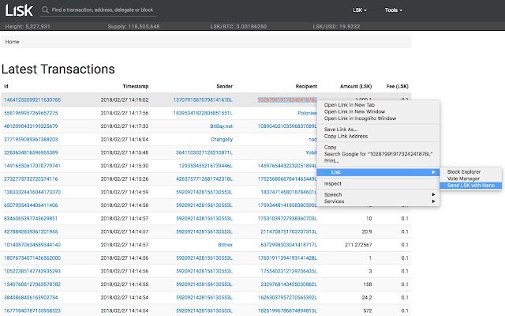Screen dimensions: 505x316
Task: Select Print... in context menu
Action: [x=331, y=160]
